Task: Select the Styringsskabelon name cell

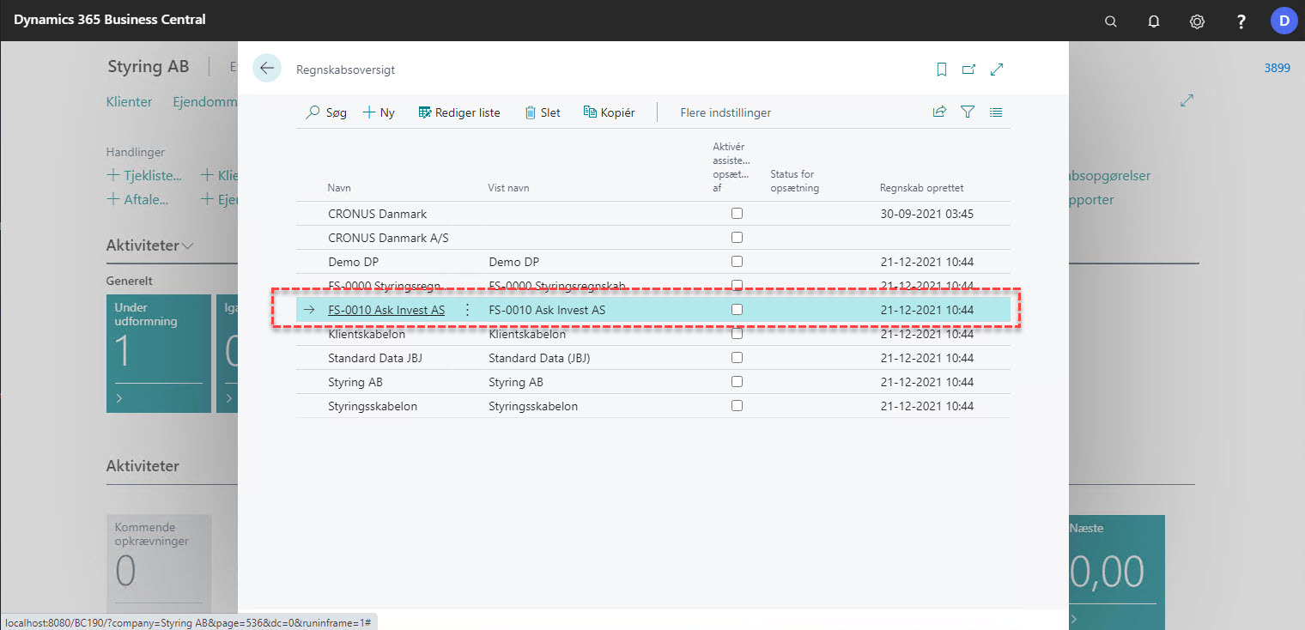Action: click(x=373, y=406)
